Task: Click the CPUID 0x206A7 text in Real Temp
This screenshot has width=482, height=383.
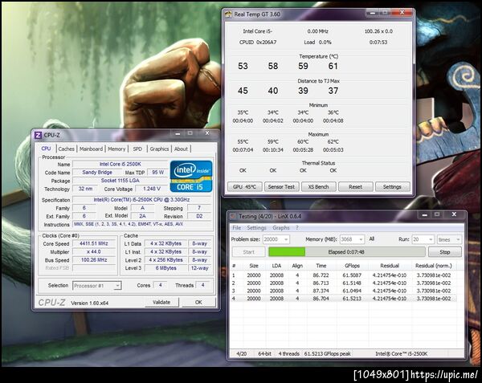Action: (x=258, y=43)
